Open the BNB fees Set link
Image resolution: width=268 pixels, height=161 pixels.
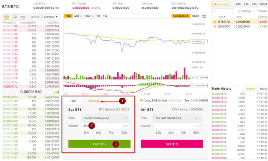pos(180,101)
